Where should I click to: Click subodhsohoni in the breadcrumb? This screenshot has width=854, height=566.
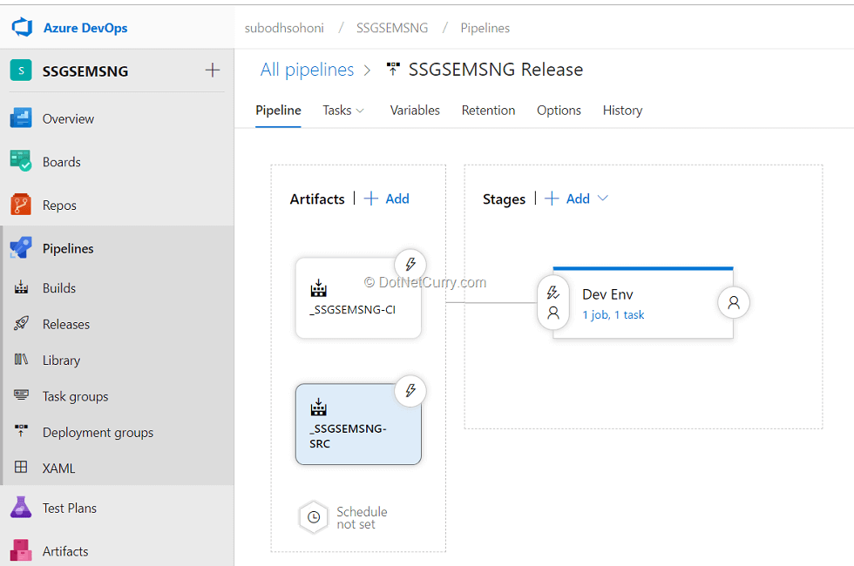coord(284,28)
